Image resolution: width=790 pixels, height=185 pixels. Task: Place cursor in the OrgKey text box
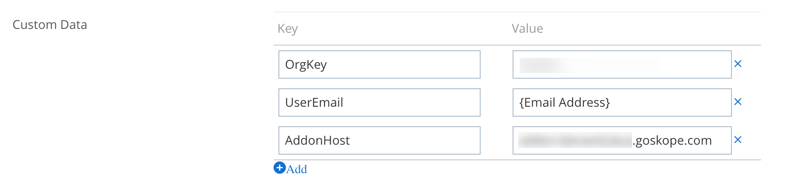click(379, 65)
